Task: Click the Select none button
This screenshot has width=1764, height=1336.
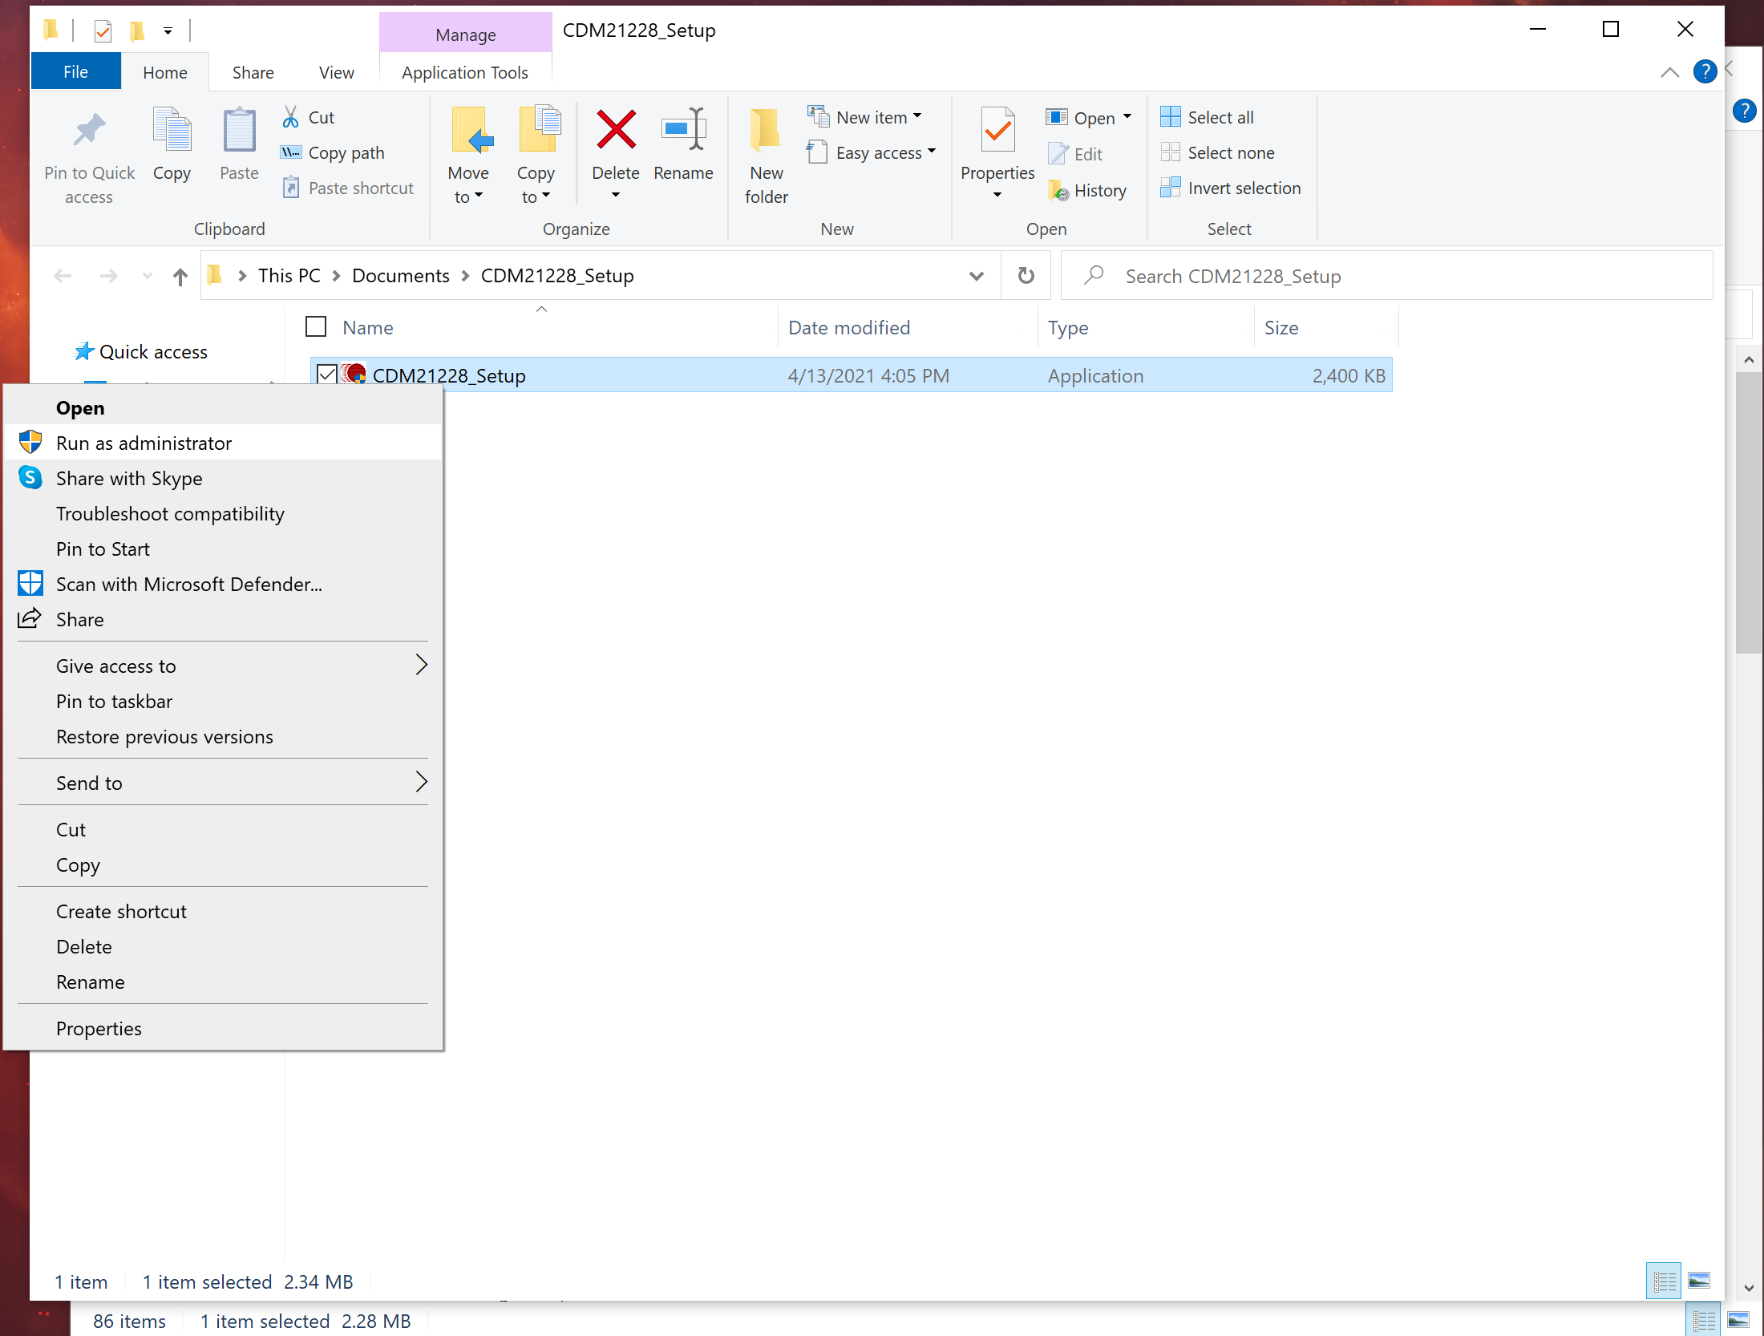Action: click(x=1219, y=152)
